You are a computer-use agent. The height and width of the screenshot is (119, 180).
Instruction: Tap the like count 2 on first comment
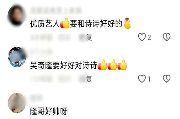pos(149,37)
